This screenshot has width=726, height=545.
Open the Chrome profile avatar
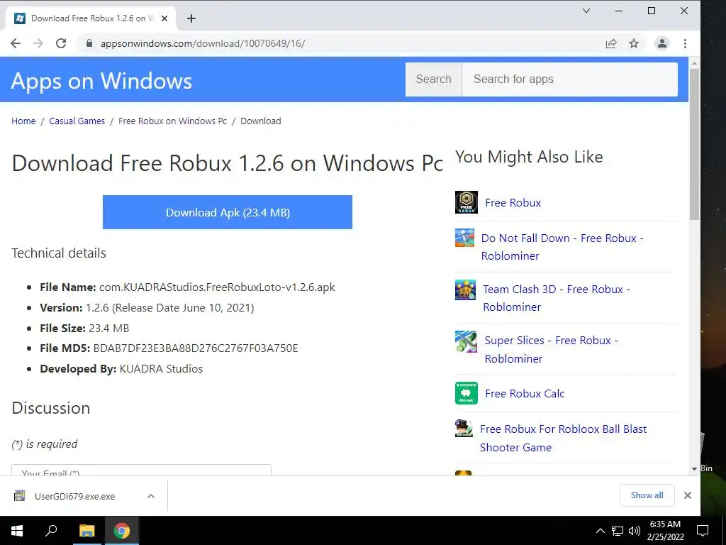[662, 43]
